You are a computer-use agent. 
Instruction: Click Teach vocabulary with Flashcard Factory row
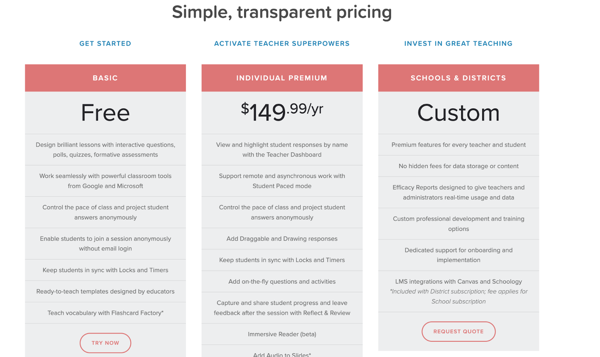click(105, 313)
